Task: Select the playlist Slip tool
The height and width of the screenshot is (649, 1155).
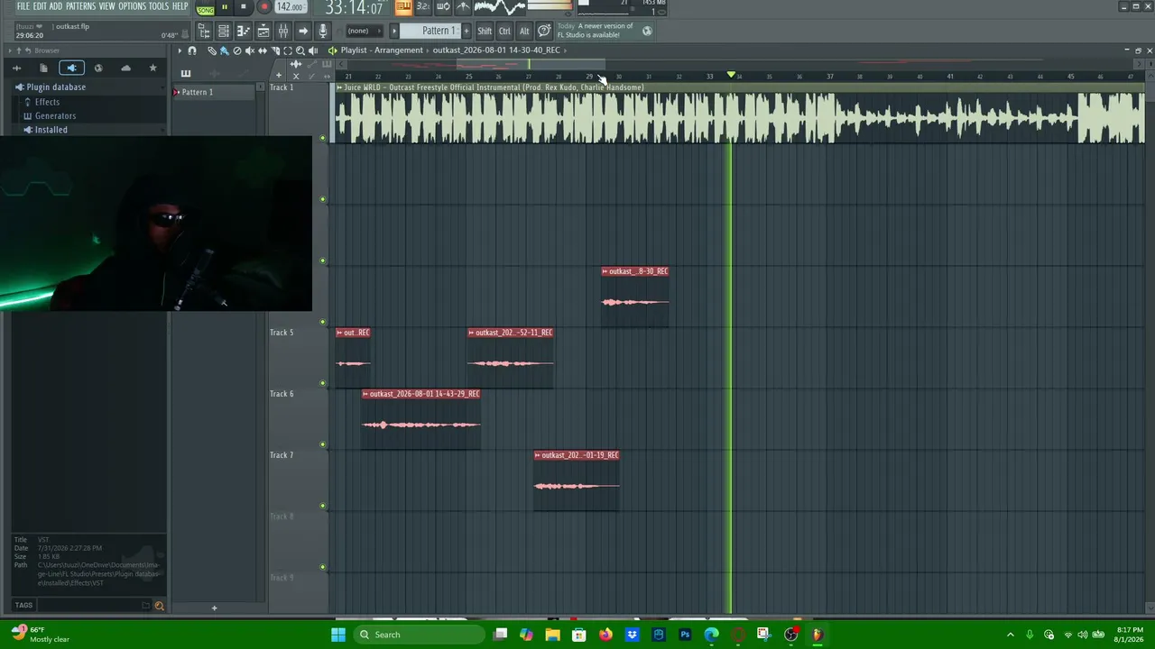Action: pos(263,50)
